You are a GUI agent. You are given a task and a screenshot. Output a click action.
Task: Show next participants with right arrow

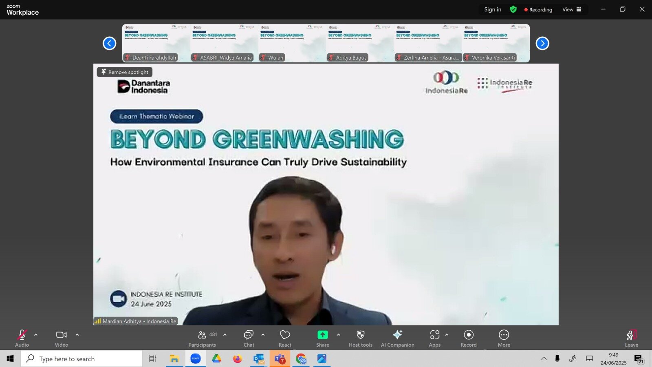coord(542,43)
